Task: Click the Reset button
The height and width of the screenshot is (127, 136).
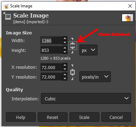Action: (x=52, y=117)
